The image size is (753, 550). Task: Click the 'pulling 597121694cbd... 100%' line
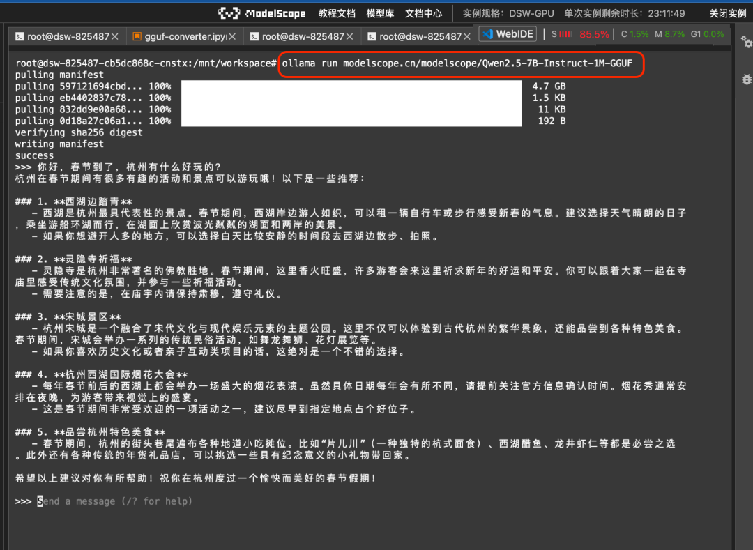93,86
